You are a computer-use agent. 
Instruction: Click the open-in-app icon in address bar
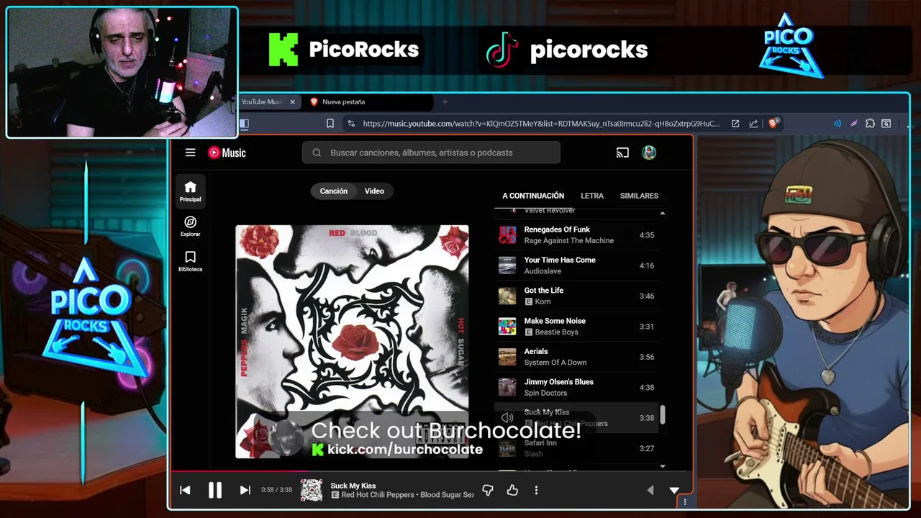pos(735,124)
